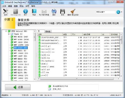Click the 返回 back button
Screen dimensions: 125x98
pos(18,87)
